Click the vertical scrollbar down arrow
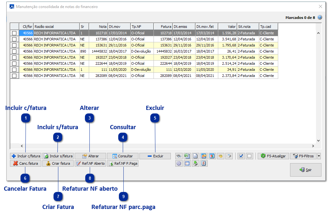This screenshot has width=333, height=216. (318, 140)
